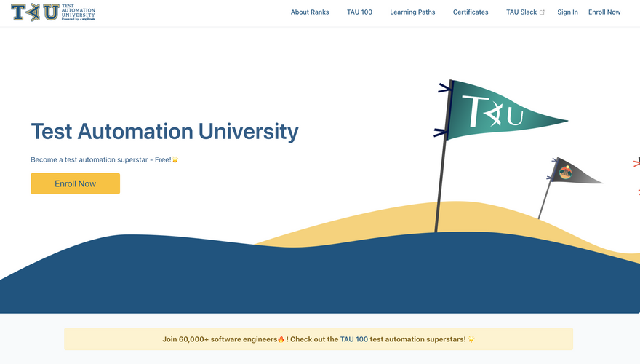Screen dimensions: 640x364
Task: Select Certificates in the header menu
Action: (x=471, y=12)
